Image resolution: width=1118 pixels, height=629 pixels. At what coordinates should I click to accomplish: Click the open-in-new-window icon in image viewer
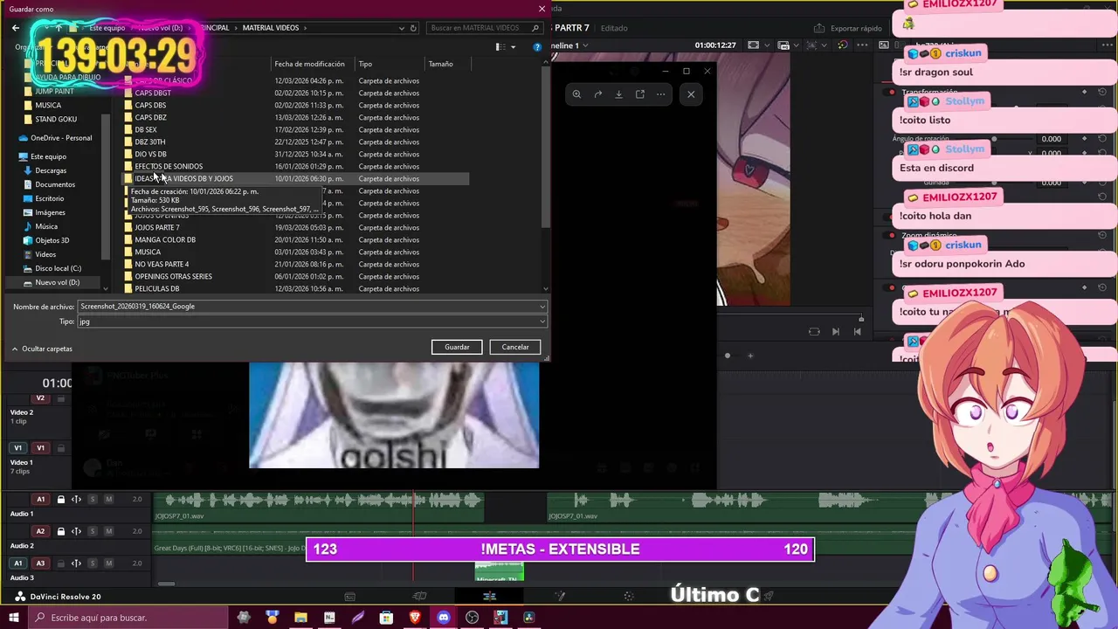tap(640, 94)
